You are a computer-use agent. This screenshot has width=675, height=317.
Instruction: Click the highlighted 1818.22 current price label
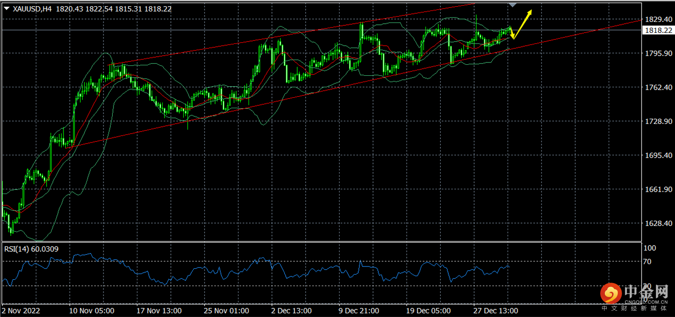(x=656, y=30)
